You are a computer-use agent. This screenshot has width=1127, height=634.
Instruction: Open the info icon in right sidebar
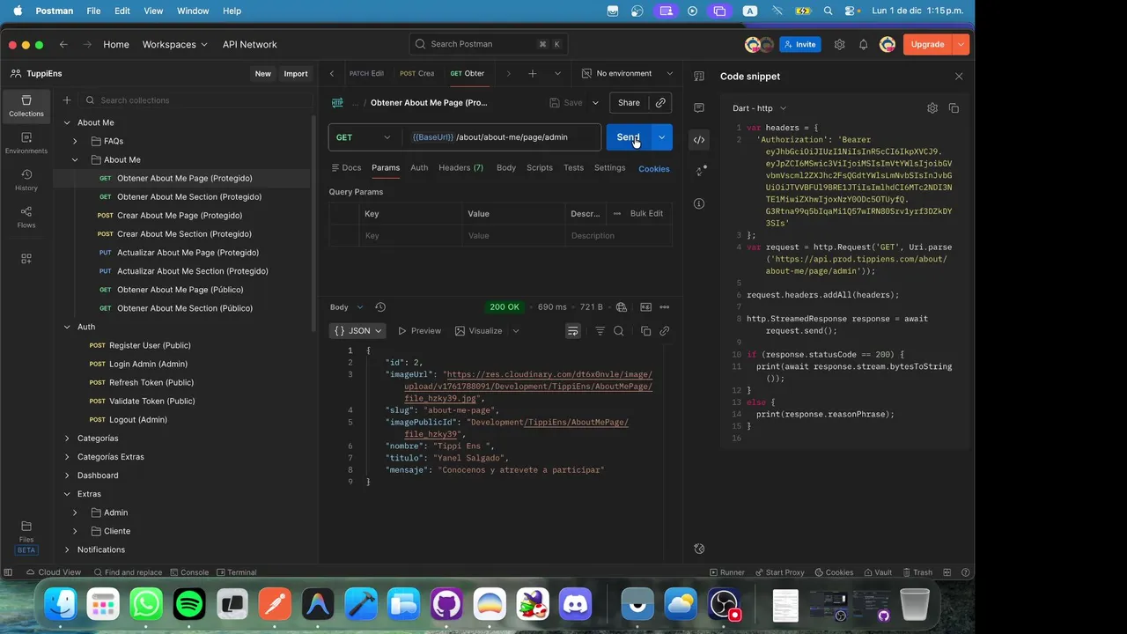click(x=699, y=203)
